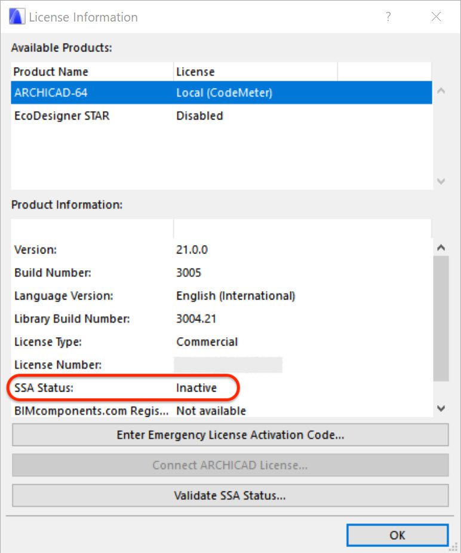461x553 pixels.
Task: Click the Language Version label
Action: (x=64, y=295)
